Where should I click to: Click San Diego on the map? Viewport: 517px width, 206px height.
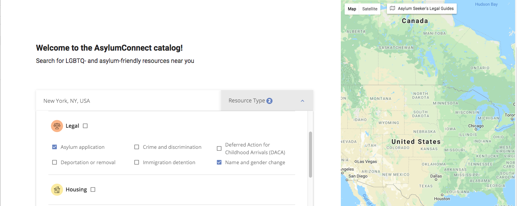click(357, 176)
